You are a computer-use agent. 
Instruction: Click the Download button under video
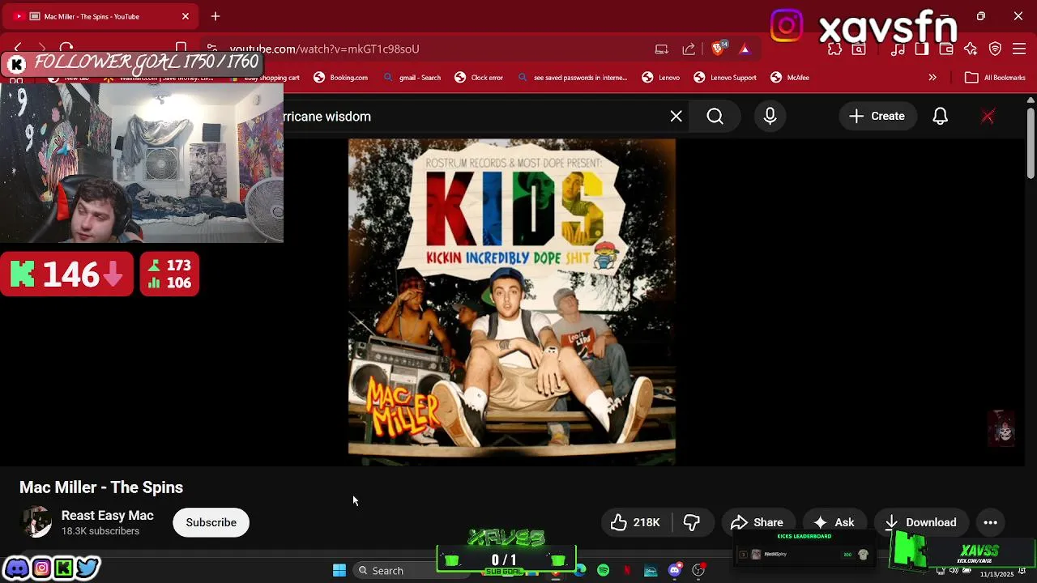coord(921,522)
